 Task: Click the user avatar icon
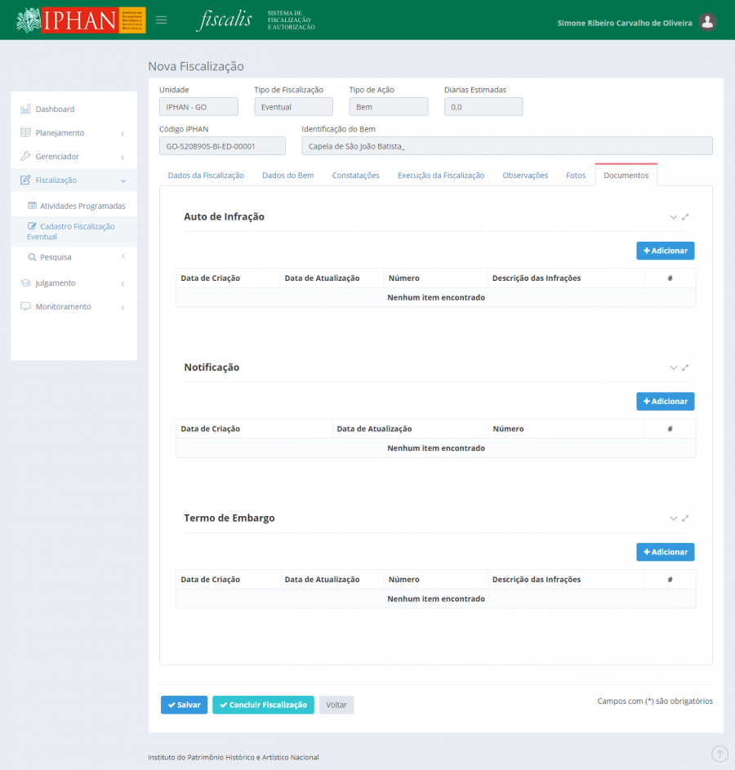pos(708,22)
